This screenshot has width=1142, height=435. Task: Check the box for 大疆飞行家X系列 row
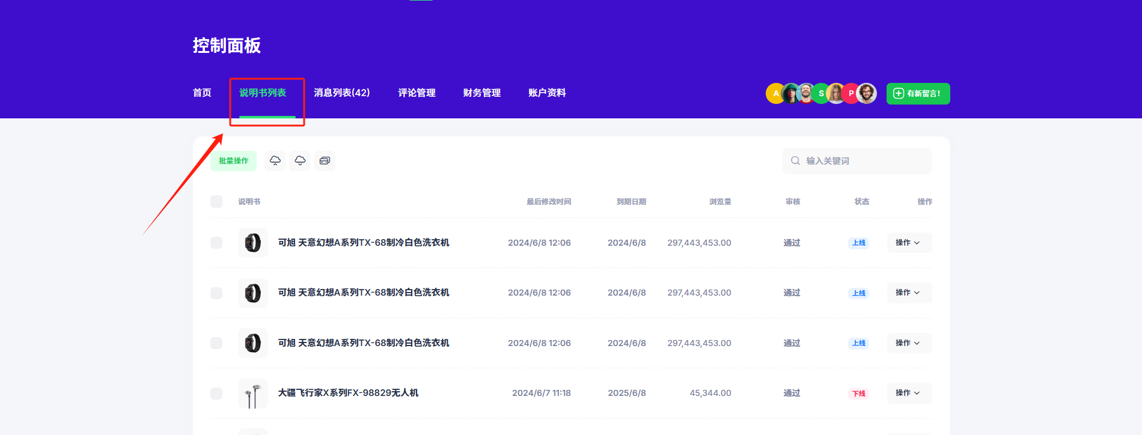216,393
